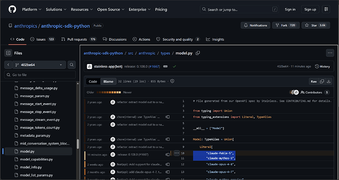Expand the Resources menu
339x180 pixels.
tap(82, 9)
